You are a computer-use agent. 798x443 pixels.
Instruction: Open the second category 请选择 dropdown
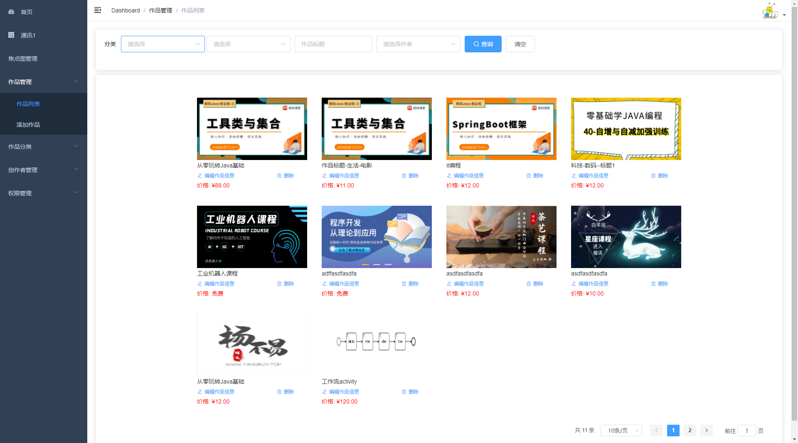pyautogui.click(x=249, y=44)
